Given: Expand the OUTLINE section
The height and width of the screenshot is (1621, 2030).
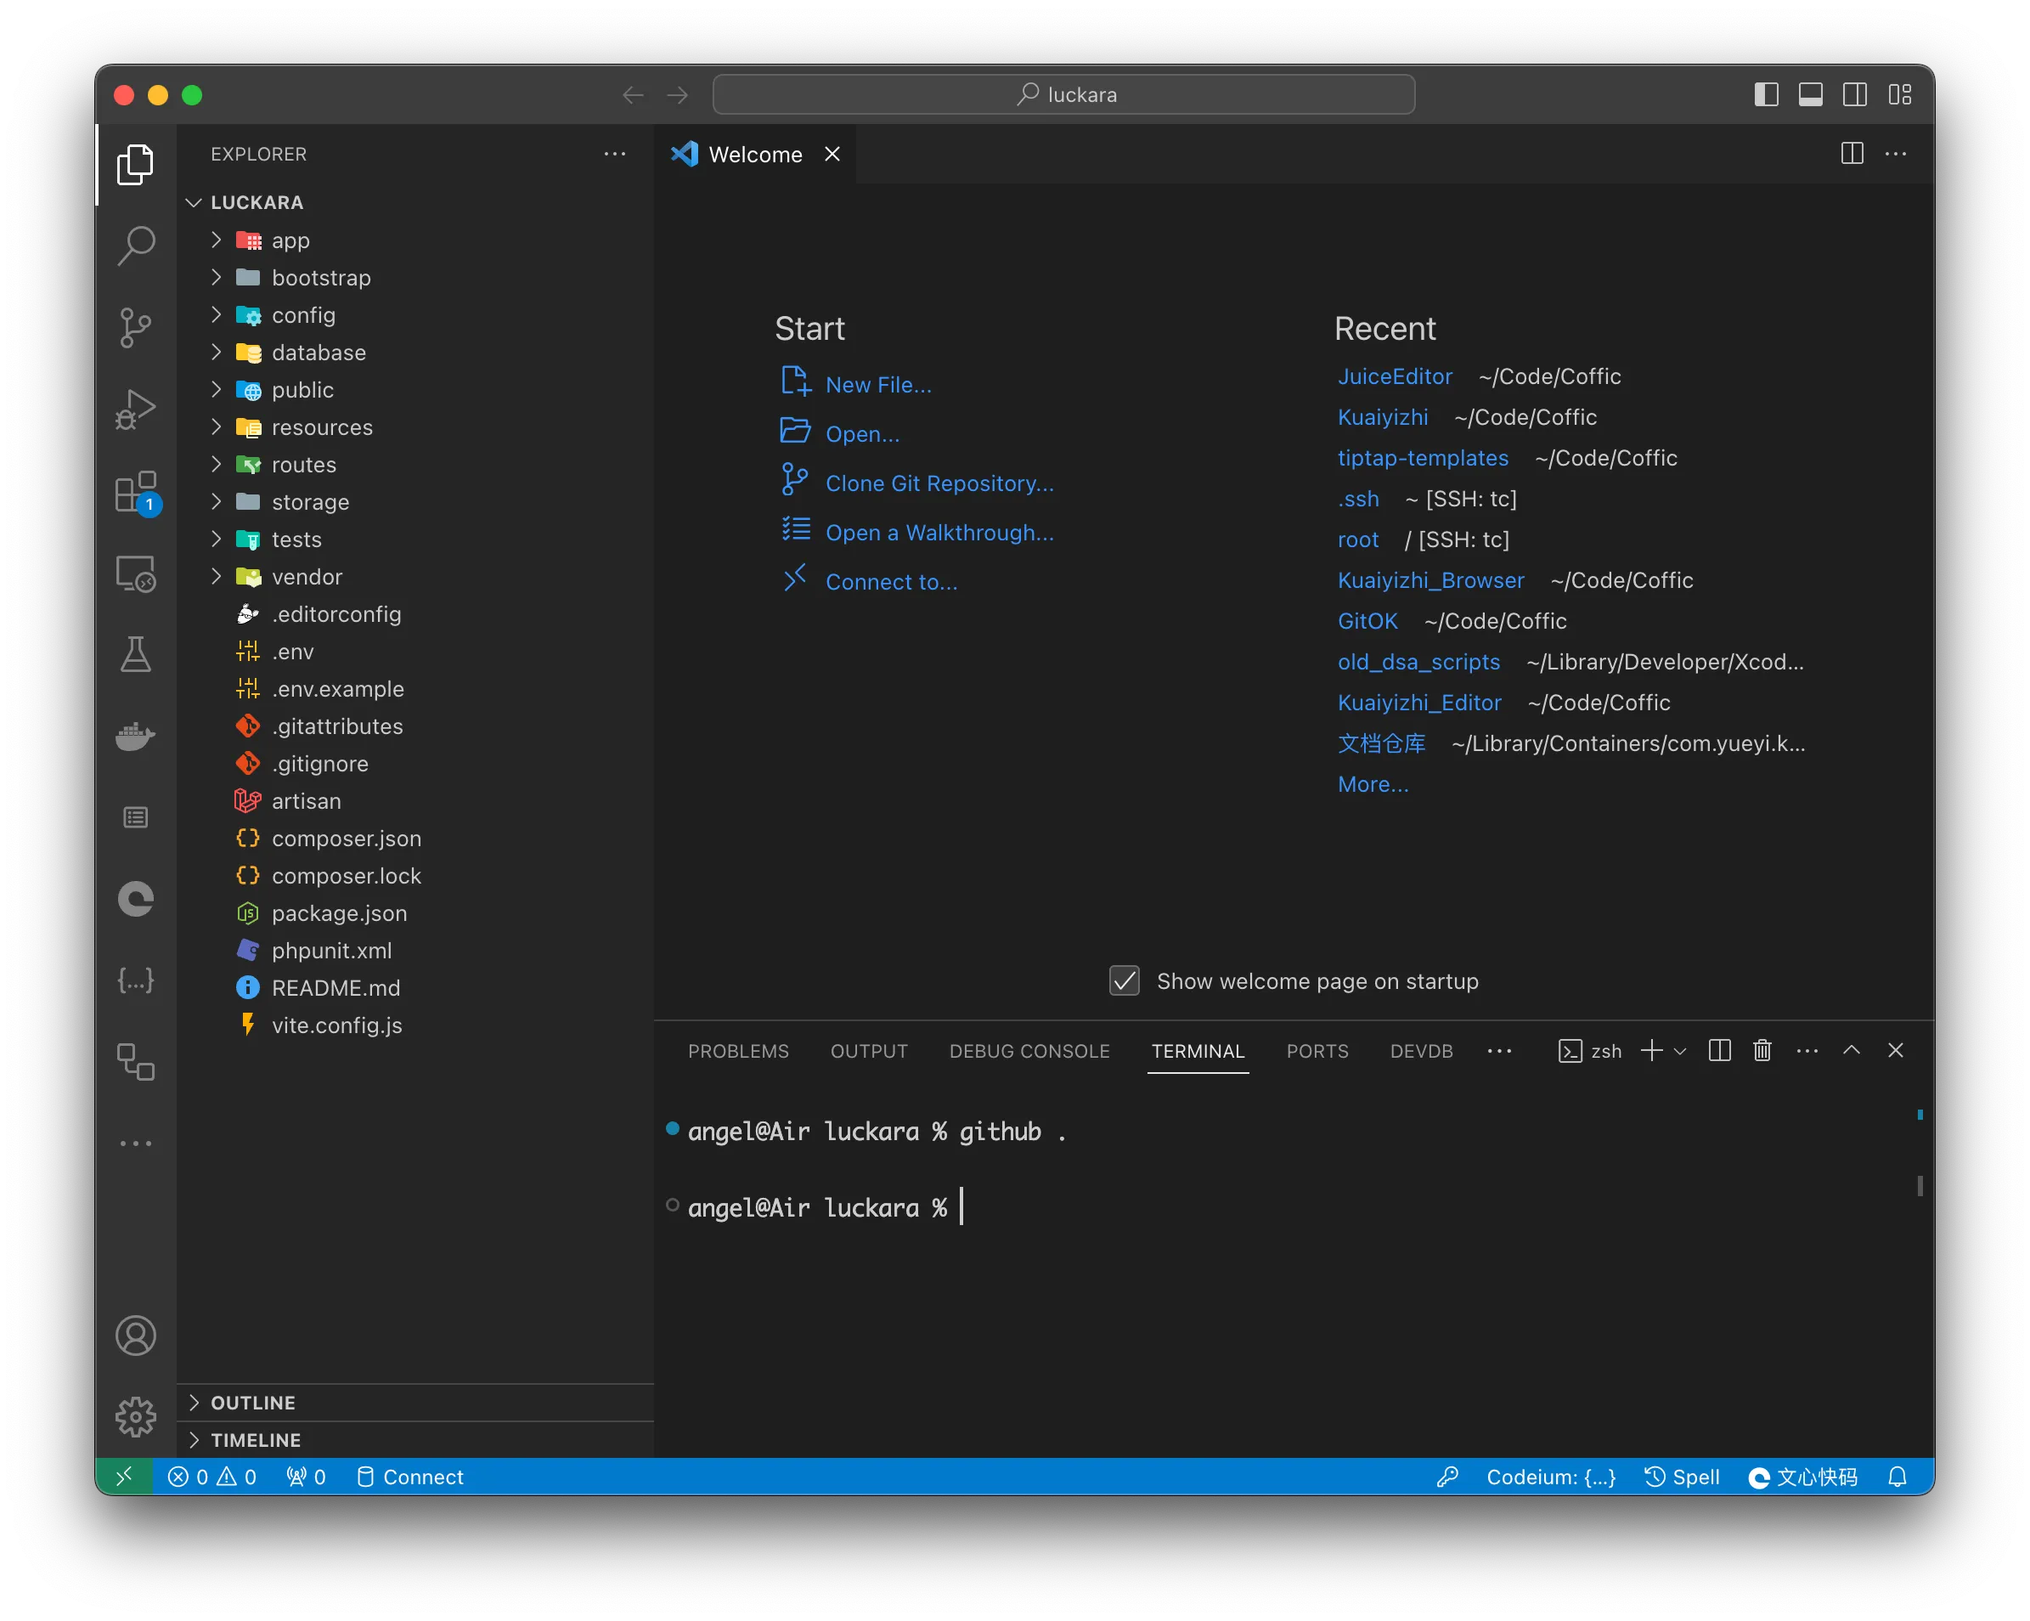Looking at the screenshot, I should [252, 1403].
